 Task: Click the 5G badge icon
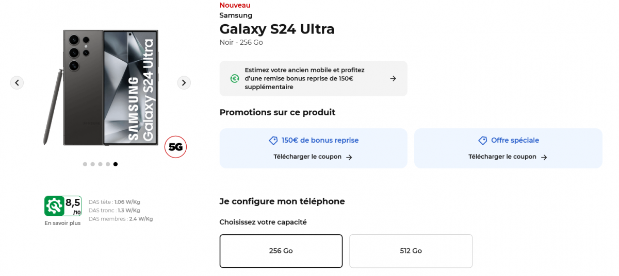pyautogui.click(x=175, y=147)
